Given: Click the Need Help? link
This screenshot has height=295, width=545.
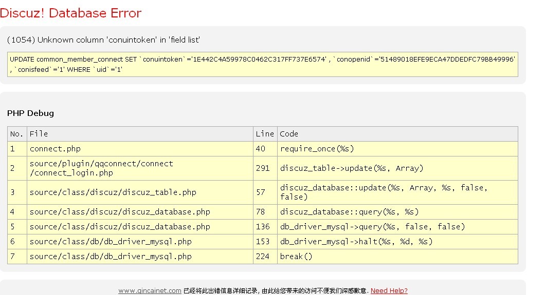Looking at the screenshot, I should coord(389,290).
